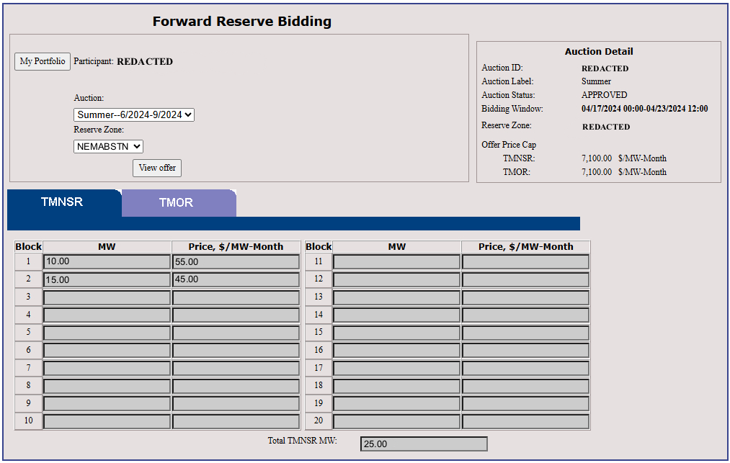The image size is (730, 463).
Task: Click the Bidding Window date range text
Action: point(644,109)
